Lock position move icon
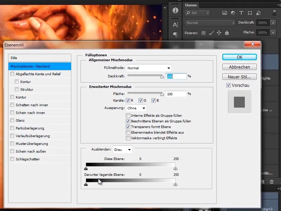Image resolution: width=281 pixels, height=211 pixels. coord(219,33)
